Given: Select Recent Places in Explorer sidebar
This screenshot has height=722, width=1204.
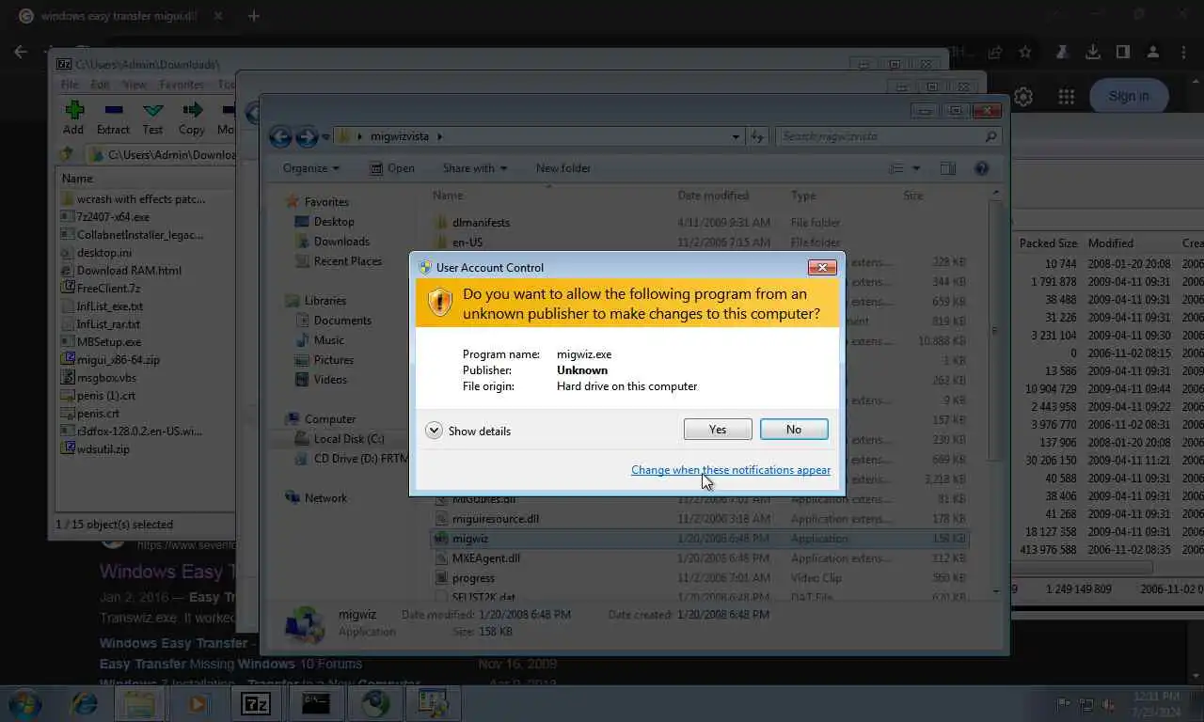Looking at the screenshot, I should tap(338, 261).
